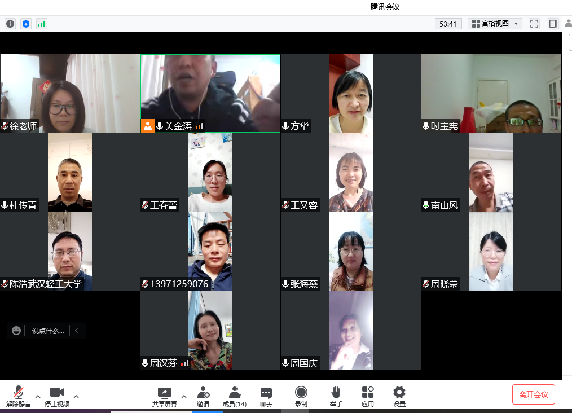The image size is (572, 413).
Task: Expand share options arrow beside 共享屏幕
Action: 184,397
